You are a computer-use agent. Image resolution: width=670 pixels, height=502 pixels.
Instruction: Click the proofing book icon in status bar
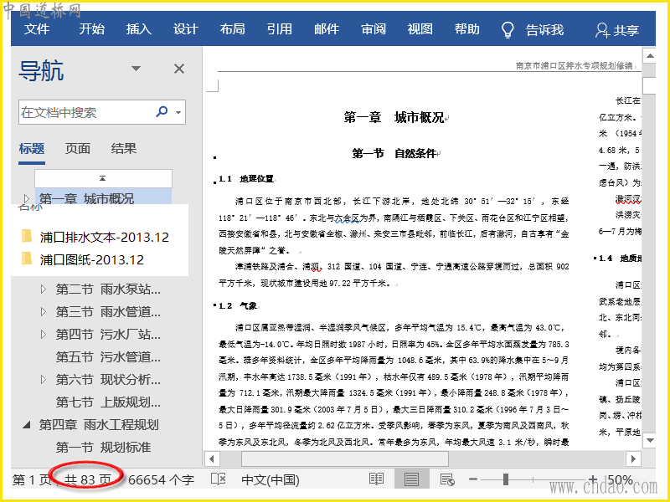pos(219,479)
